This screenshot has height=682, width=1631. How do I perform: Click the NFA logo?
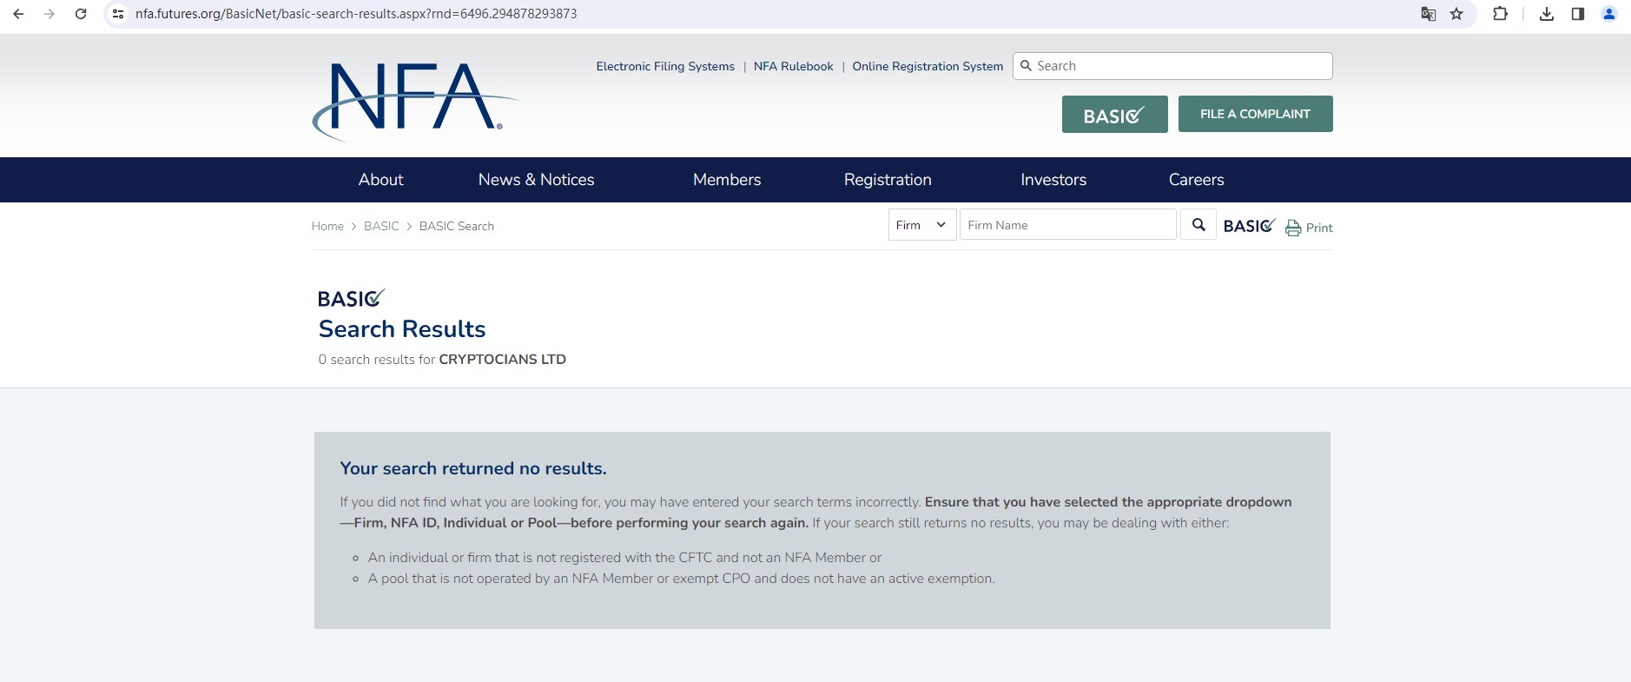pyautogui.click(x=415, y=102)
